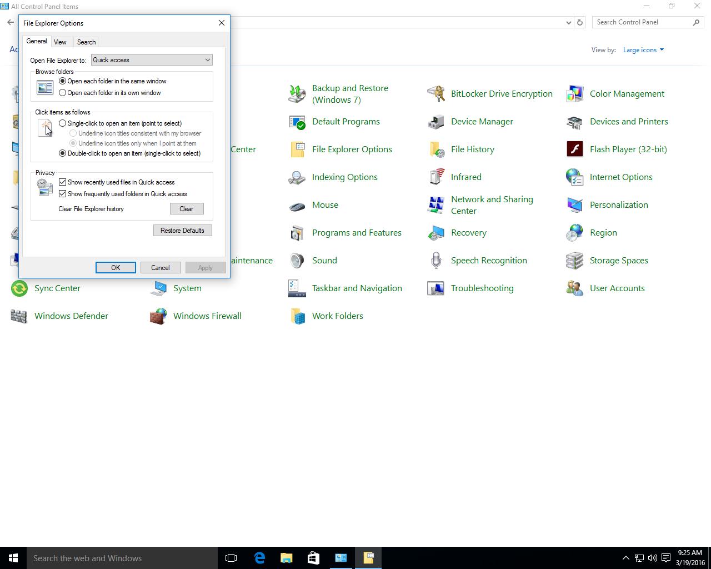Show hidden system tray icons chevron

[625, 558]
